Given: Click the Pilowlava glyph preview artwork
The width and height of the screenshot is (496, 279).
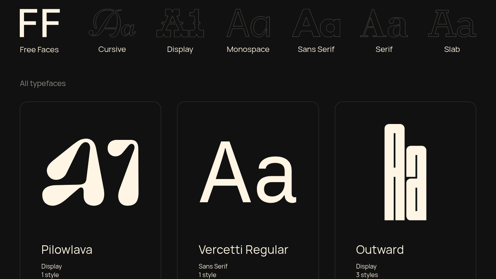Looking at the screenshot, I should pos(90,172).
